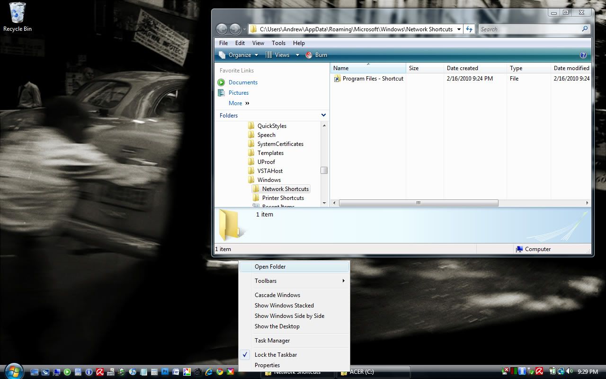Collapse the Folders pane chevron
This screenshot has height=379, width=606.
point(323,115)
